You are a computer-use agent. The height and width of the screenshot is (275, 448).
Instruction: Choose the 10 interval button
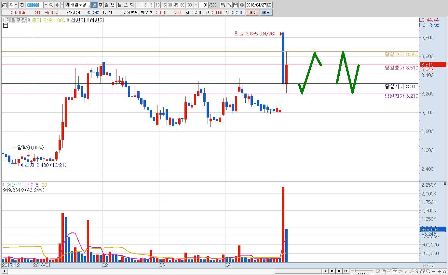click(158, 5)
